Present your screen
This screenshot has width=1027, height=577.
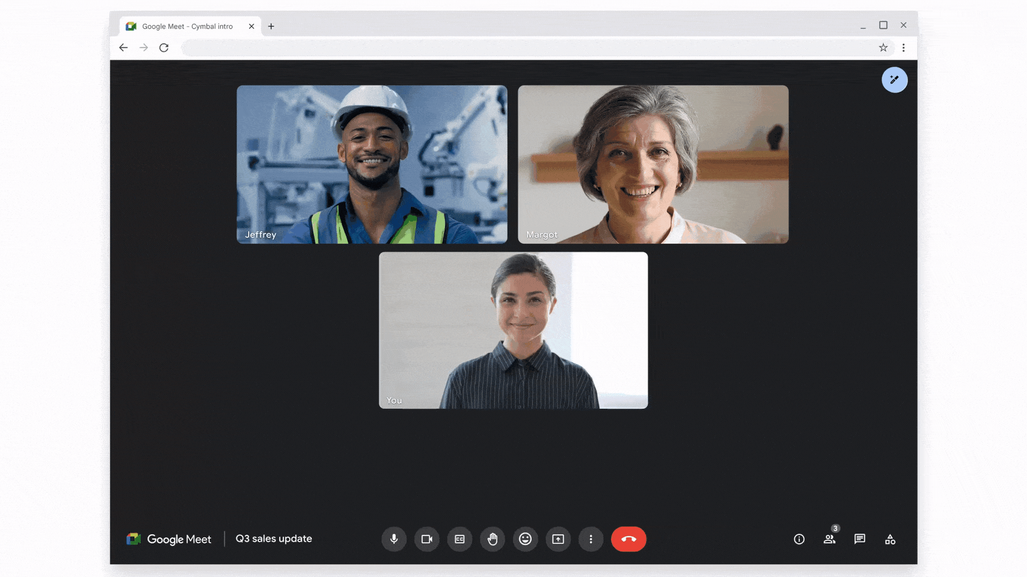pos(557,539)
